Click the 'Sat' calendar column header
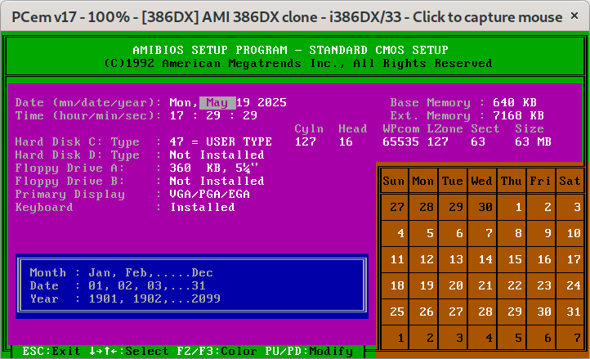 point(570,182)
